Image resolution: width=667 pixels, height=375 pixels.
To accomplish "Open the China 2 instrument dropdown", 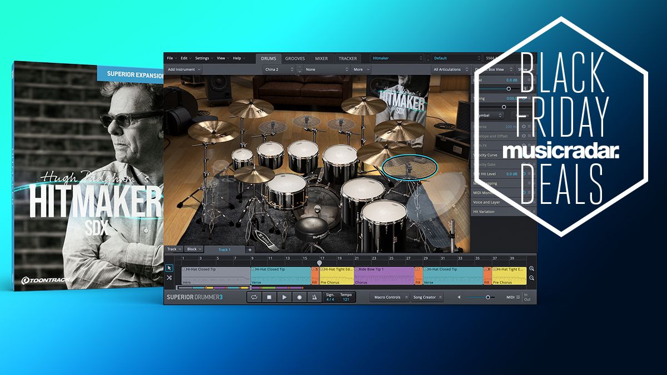I will click(x=279, y=69).
